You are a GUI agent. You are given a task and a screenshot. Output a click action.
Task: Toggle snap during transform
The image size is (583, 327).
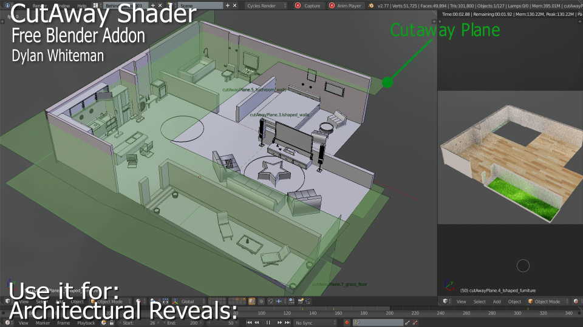[x=271, y=302]
